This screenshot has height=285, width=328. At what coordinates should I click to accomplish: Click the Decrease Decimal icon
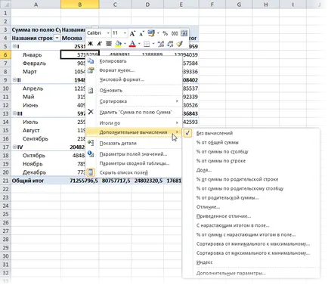click(170, 44)
